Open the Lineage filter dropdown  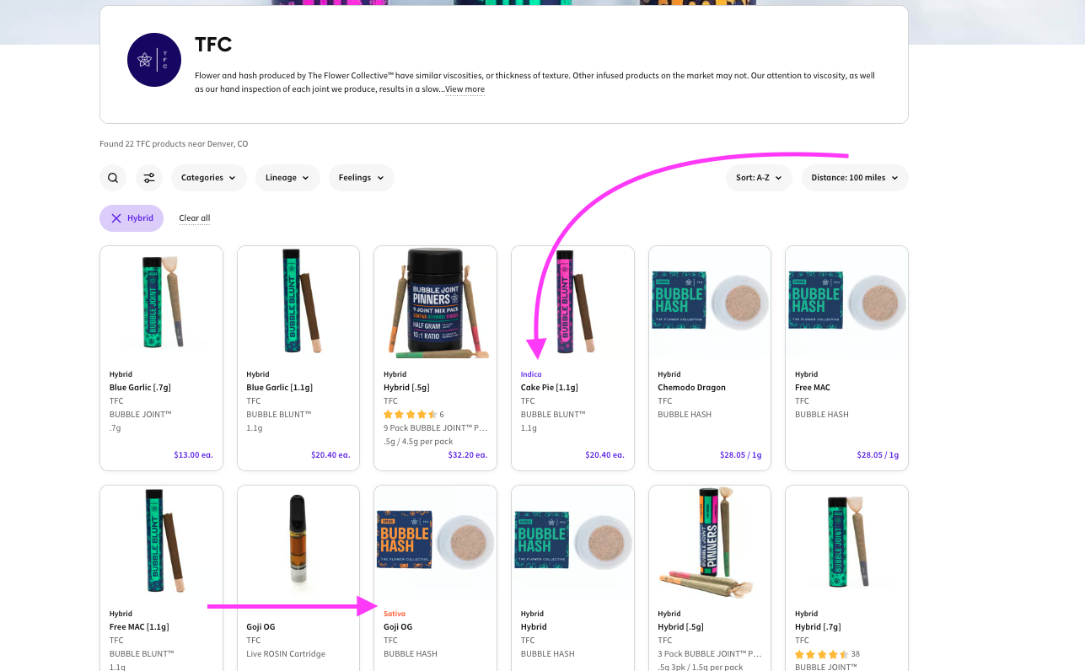click(x=287, y=178)
